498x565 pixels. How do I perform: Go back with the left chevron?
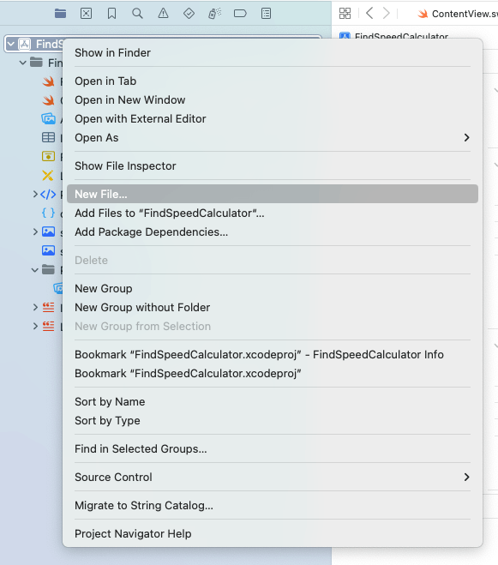369,14
